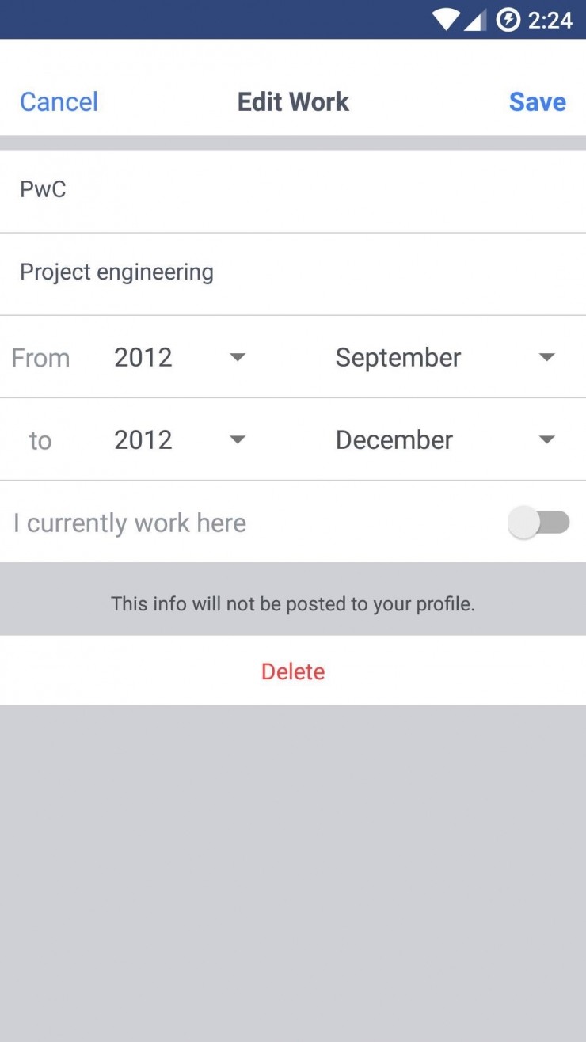Tap the cellular signal icon
The height and width of the screenshot is (1042, 586).
pyautogui.click(x=475, y=19)
